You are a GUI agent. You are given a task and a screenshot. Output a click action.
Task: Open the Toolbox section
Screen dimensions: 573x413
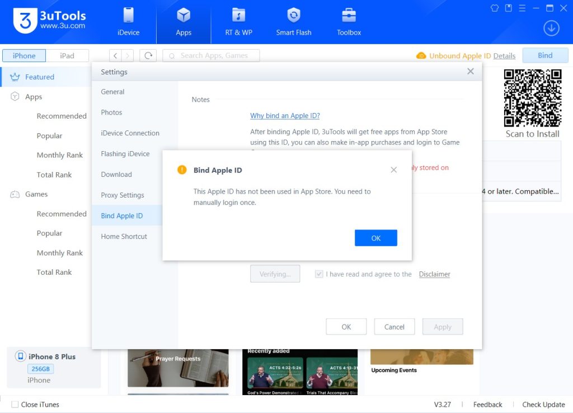coord(349,22)
